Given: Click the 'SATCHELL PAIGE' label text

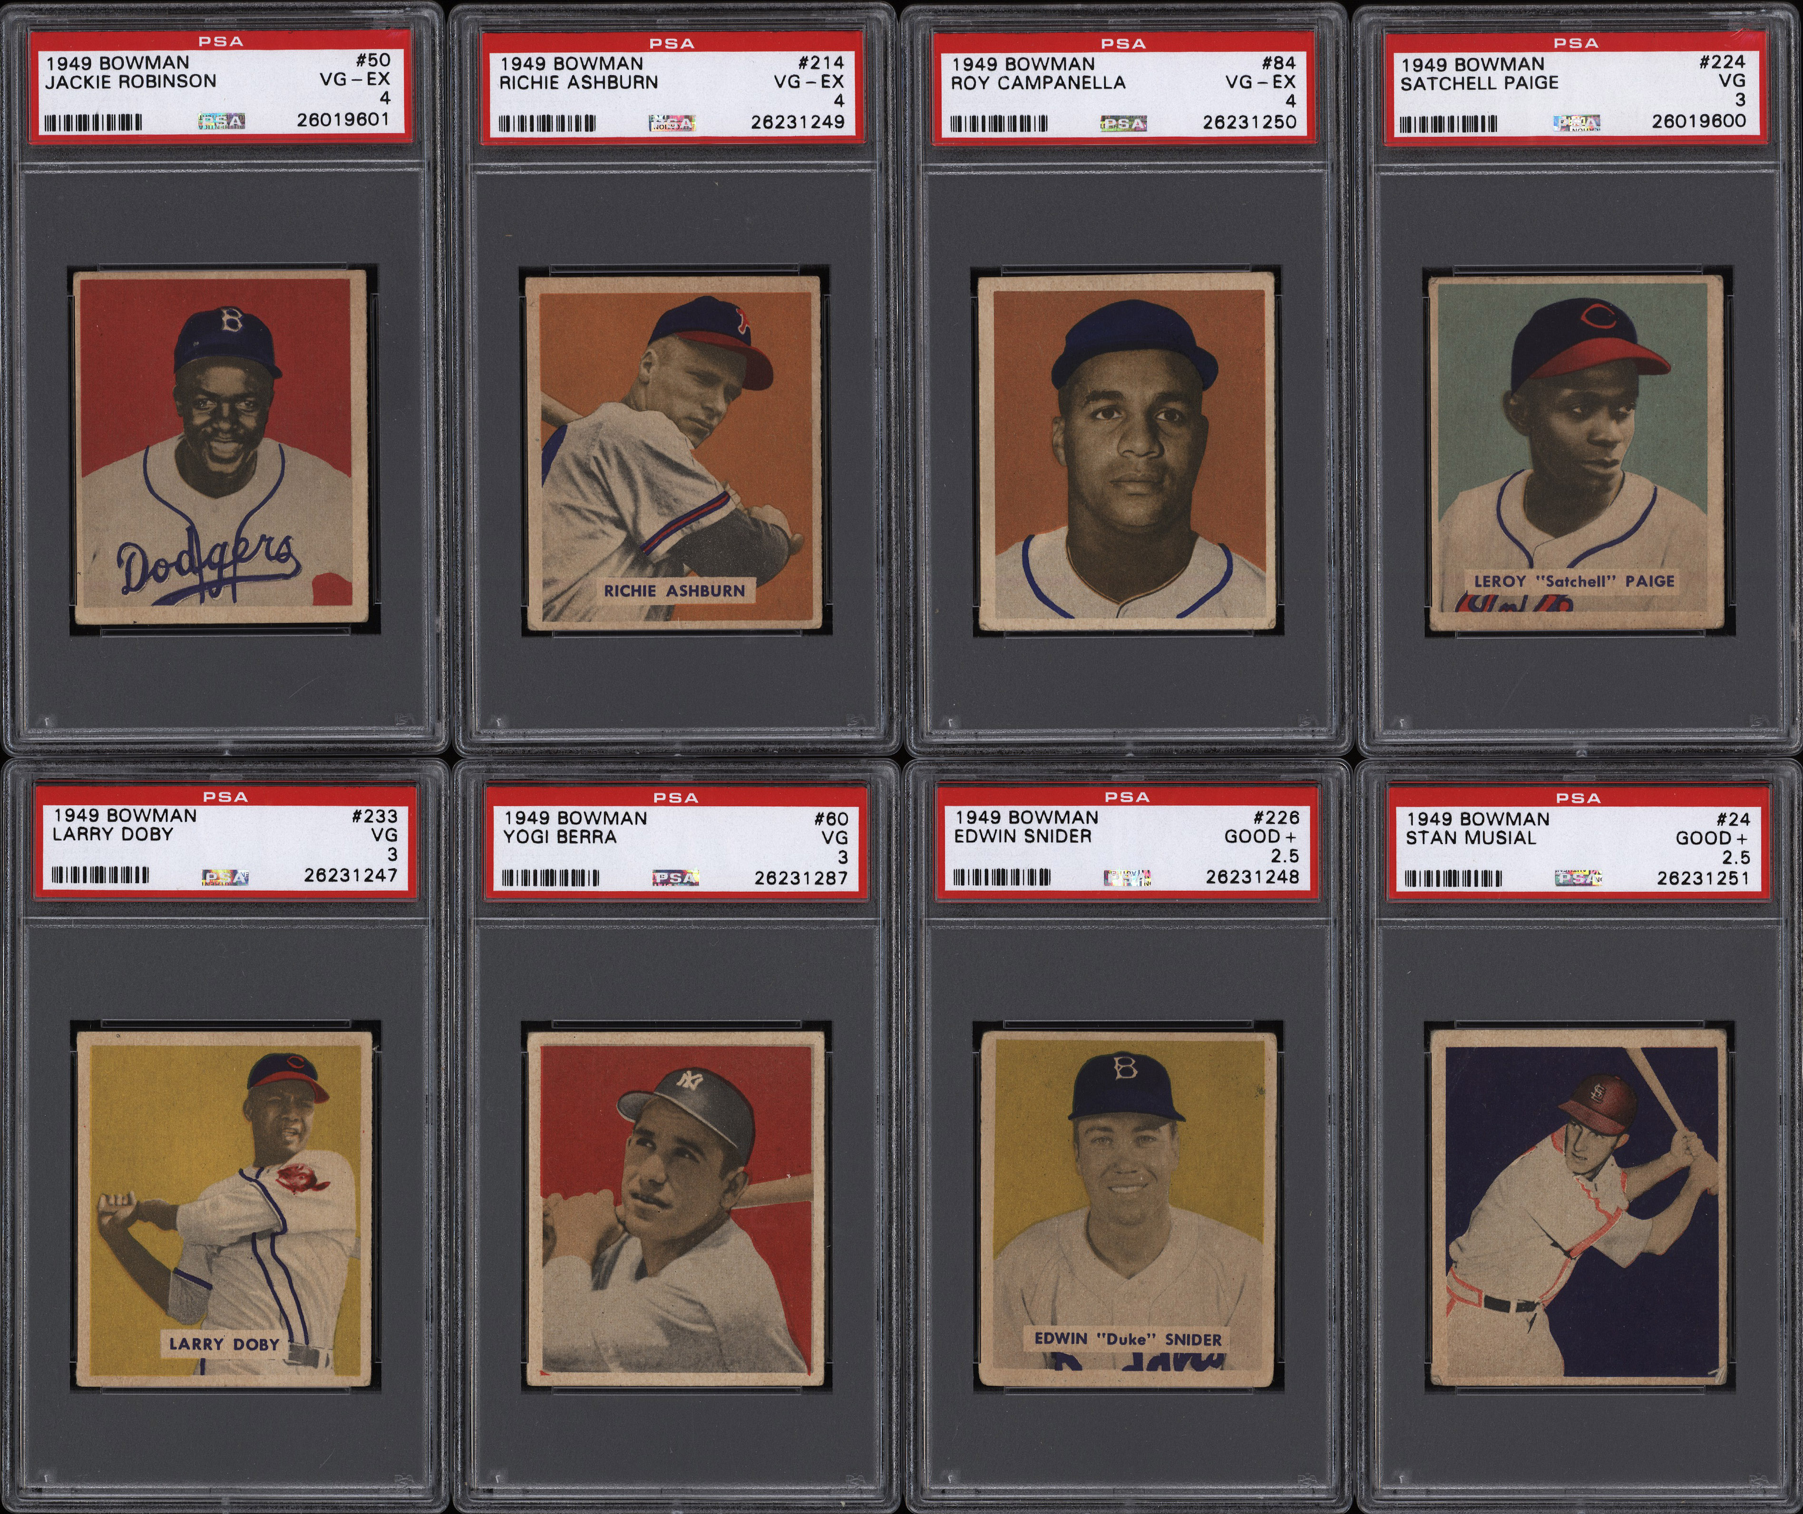Looking at the screenshot, I should 1479,83.
